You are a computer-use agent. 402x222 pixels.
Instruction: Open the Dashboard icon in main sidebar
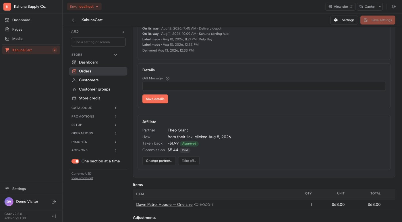coord(7,20)
